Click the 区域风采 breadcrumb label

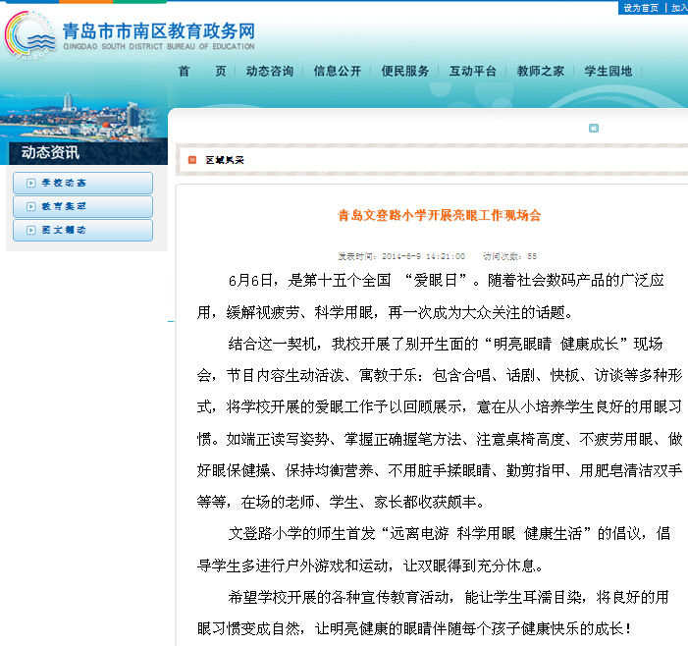[225, 160]
